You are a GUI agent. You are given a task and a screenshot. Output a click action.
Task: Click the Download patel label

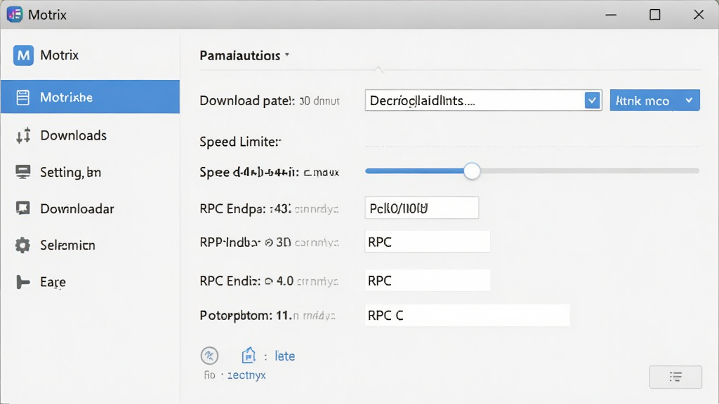tap(247, 101)
